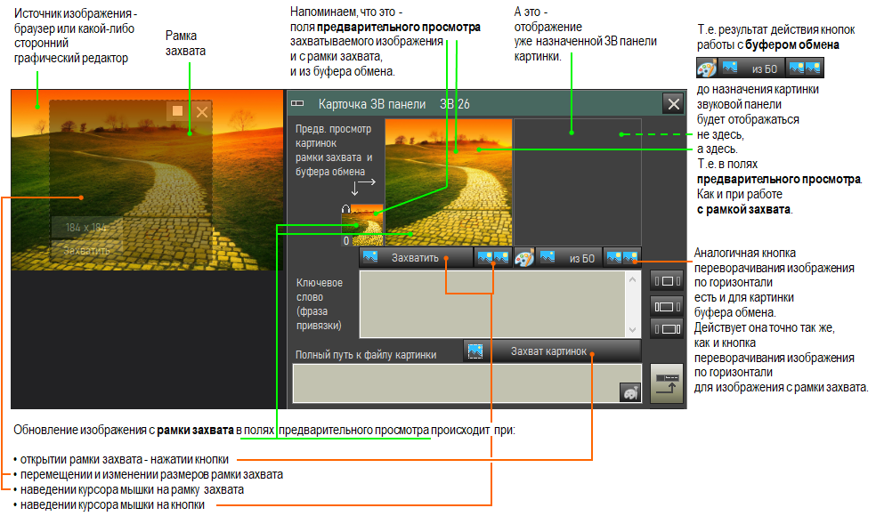Click into the Ключевое слово text area
Viewport: 876px width, 516px height.
pos(492,304)
